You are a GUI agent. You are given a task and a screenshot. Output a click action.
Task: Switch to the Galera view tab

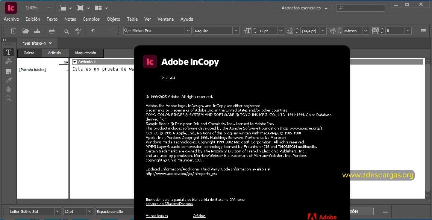29,53
